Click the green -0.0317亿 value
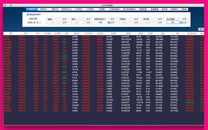 190,103
